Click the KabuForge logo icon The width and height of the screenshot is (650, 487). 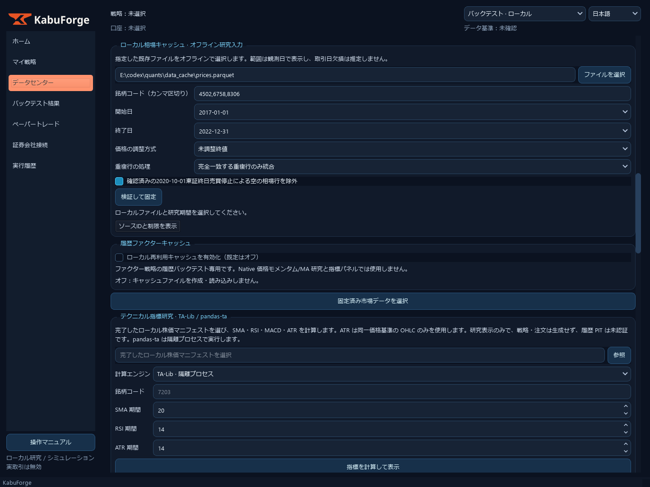click(20, 19)
